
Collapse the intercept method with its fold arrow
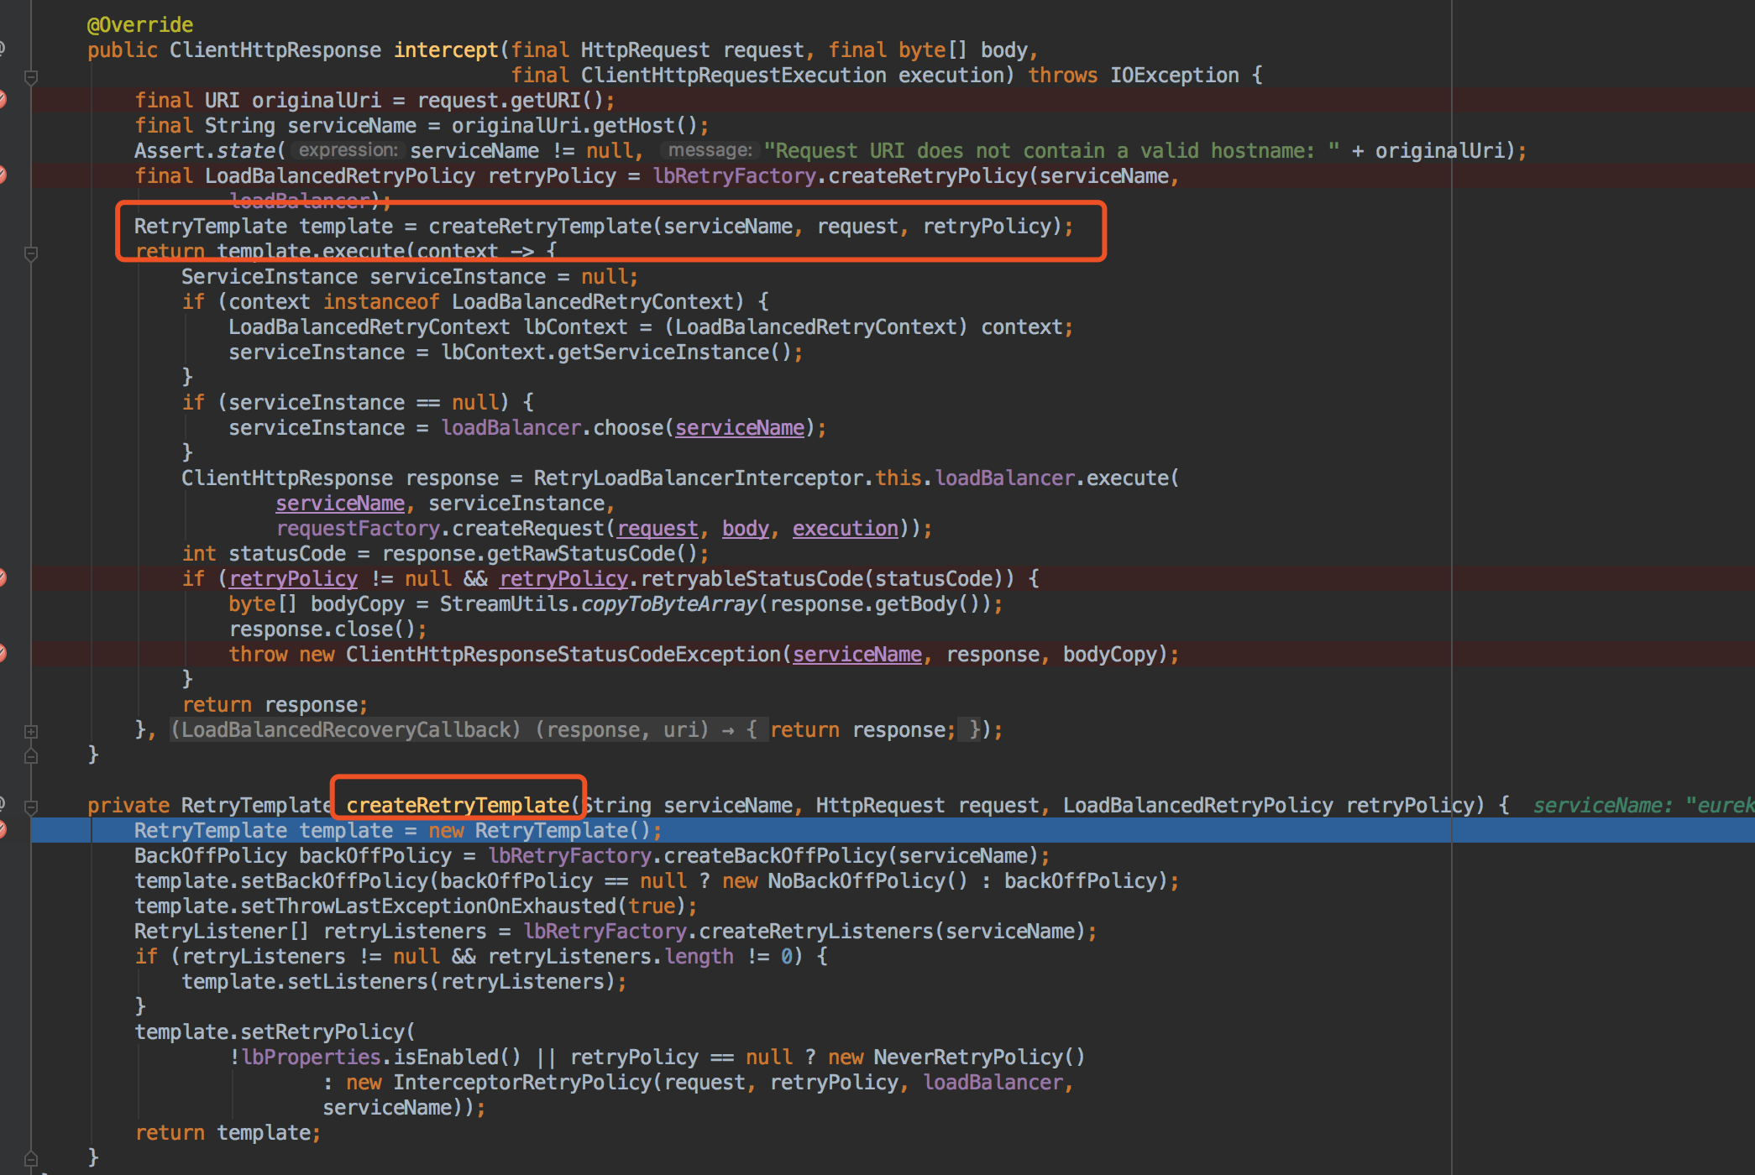click(31, 77)
